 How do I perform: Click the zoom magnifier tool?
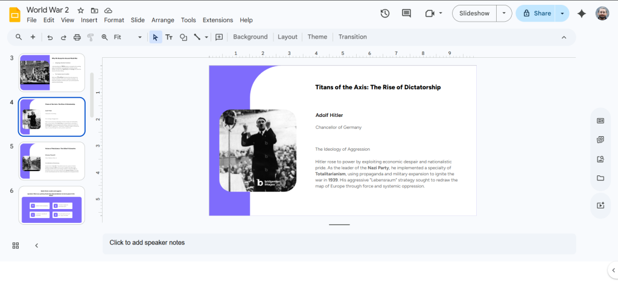104,37
